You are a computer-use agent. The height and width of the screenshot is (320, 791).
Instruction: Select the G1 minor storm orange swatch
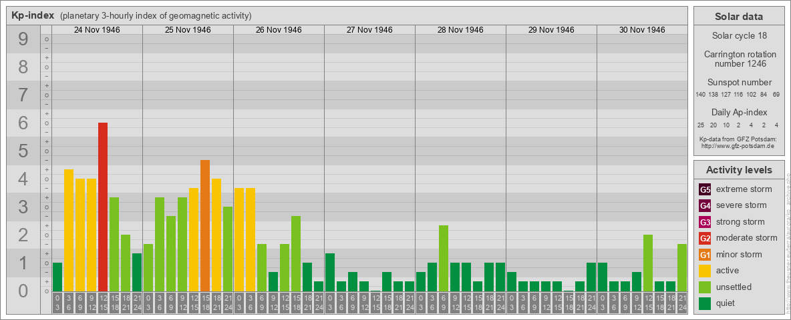705,255
